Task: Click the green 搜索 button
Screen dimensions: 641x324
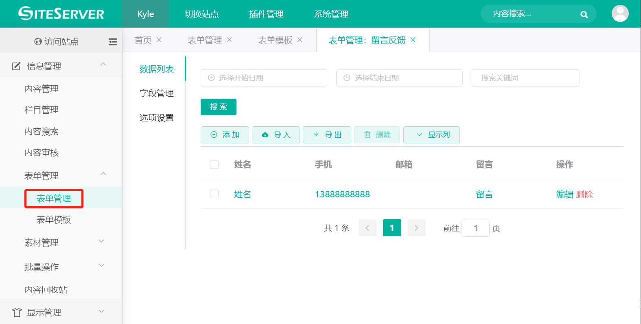Action: click(x=219, y=107)
